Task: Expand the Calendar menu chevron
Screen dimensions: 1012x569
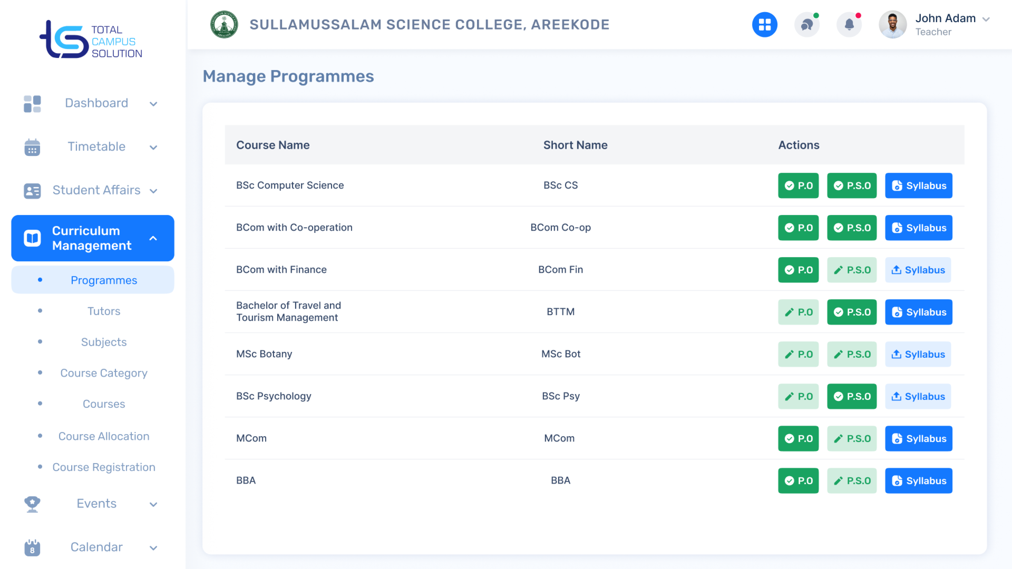Action: (153, 548)
